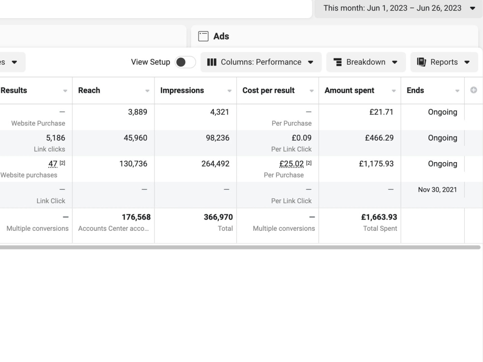483x362 pixels.
Task: Expand the Cost per result column arrow
Action: point(312,91)
